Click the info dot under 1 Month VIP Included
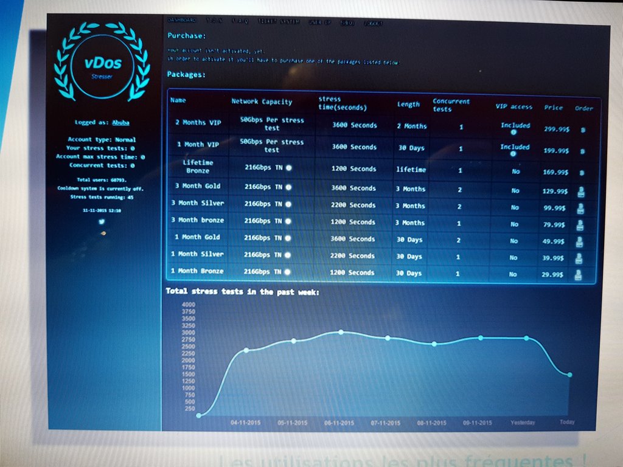The image size is (623, 467). tap(513, 154)
